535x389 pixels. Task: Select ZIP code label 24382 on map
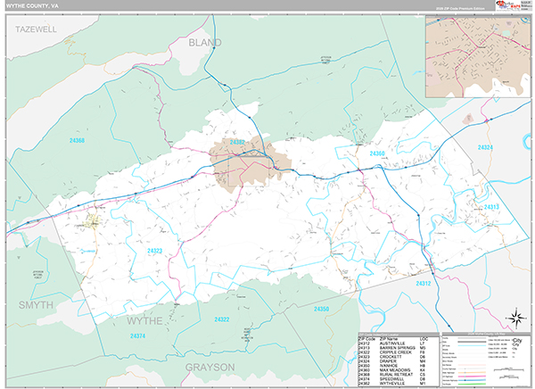[x=237, y=142]
